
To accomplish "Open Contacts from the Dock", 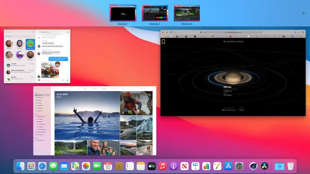I will (x=119, y=166).
